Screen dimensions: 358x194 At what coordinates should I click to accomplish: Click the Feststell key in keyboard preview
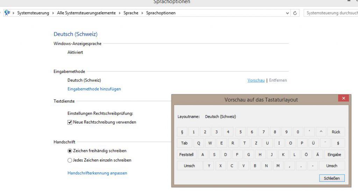pyautogui.click(x=186, y=154)
